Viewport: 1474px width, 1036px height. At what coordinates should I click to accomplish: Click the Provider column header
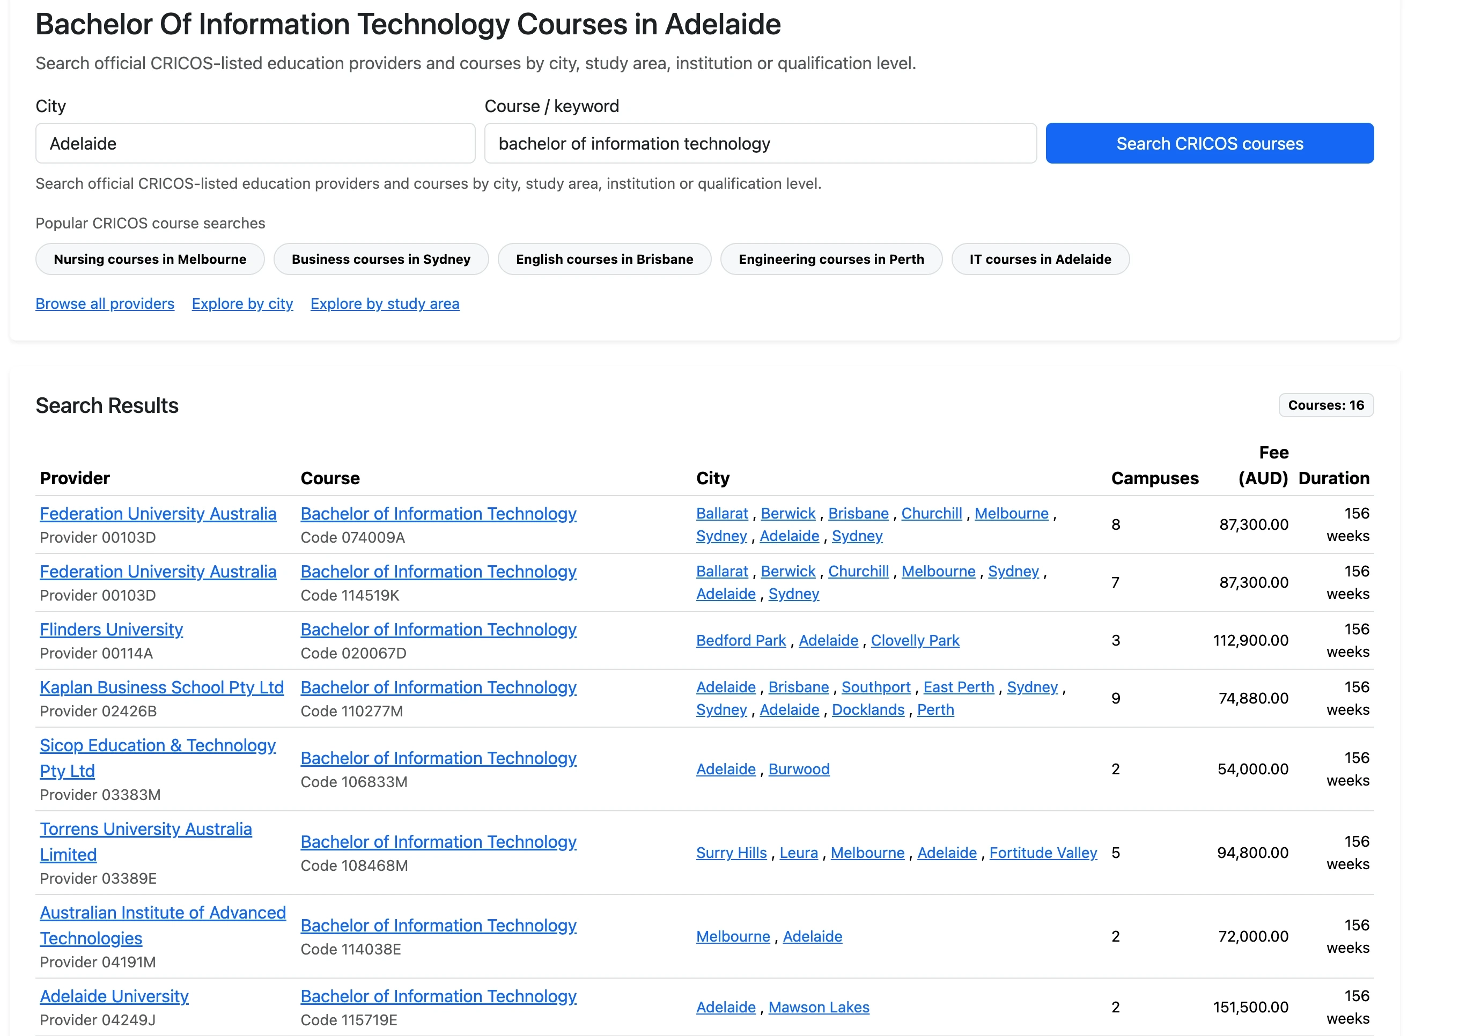coord(75,478)
